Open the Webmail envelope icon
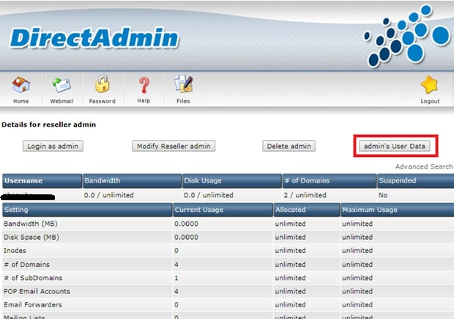This screenshot has height=319, width=454. (62, 84)
